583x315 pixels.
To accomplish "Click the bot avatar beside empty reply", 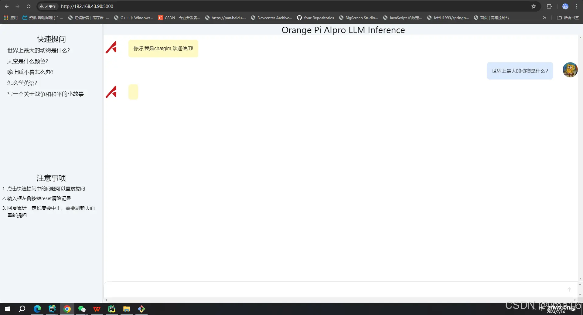I will (x=111, y=92).
